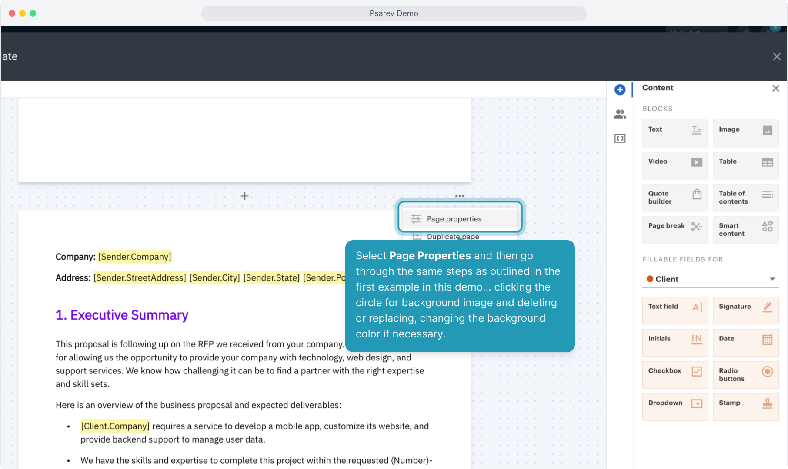
Task: Close the Content panel
Action: point(775,89)
